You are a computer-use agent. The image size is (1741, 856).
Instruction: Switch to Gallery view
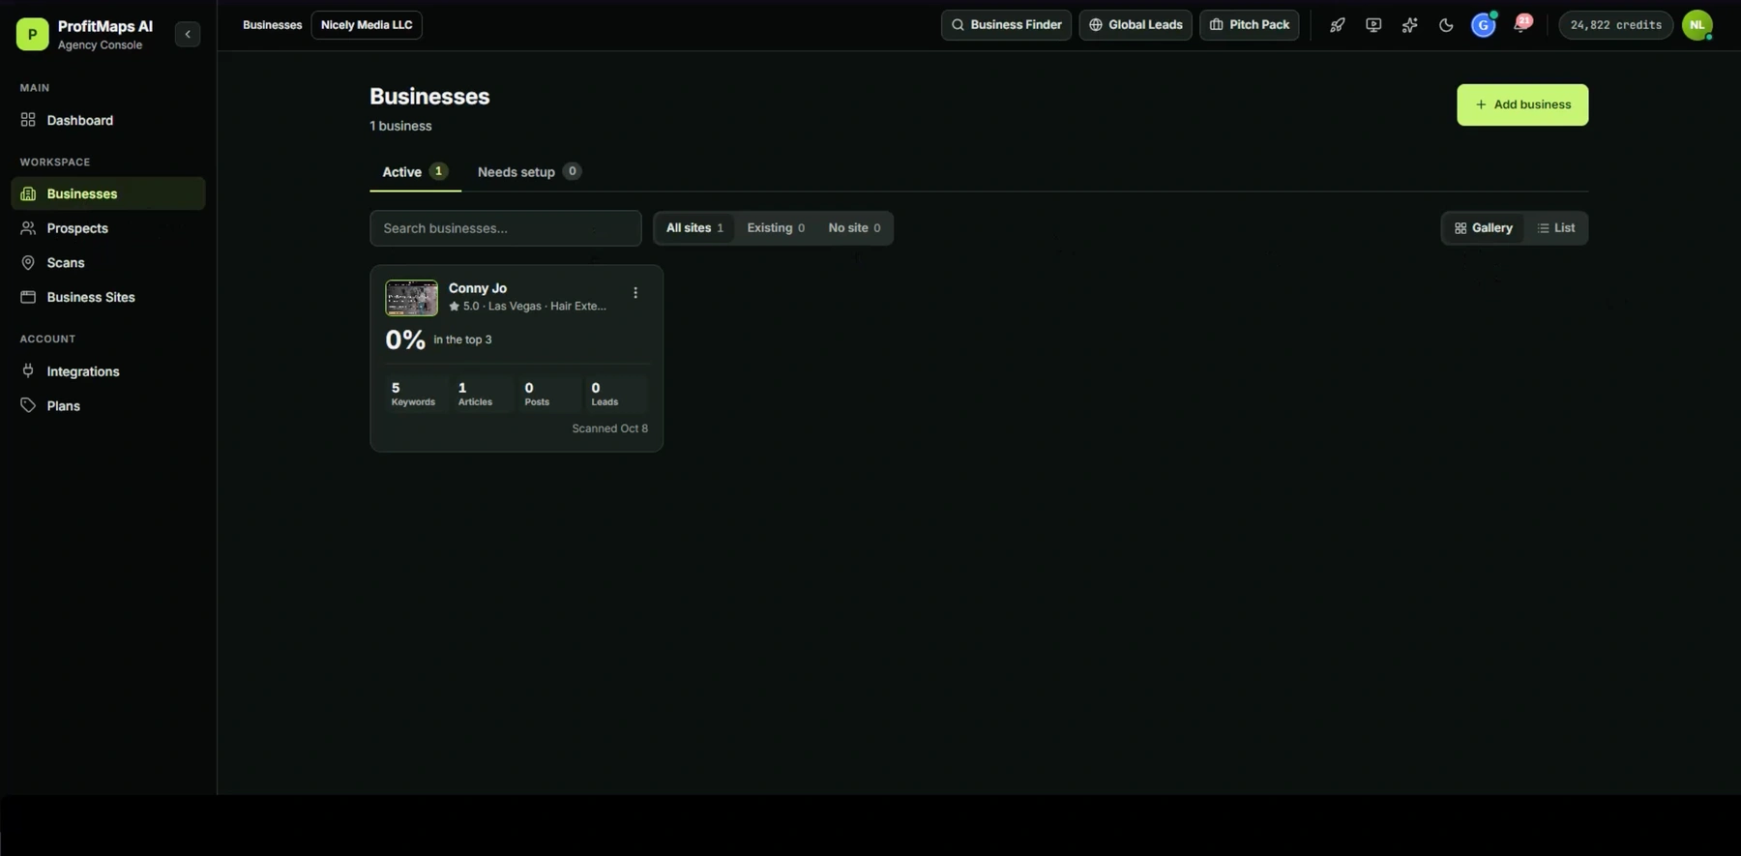tap(1484, 228)
